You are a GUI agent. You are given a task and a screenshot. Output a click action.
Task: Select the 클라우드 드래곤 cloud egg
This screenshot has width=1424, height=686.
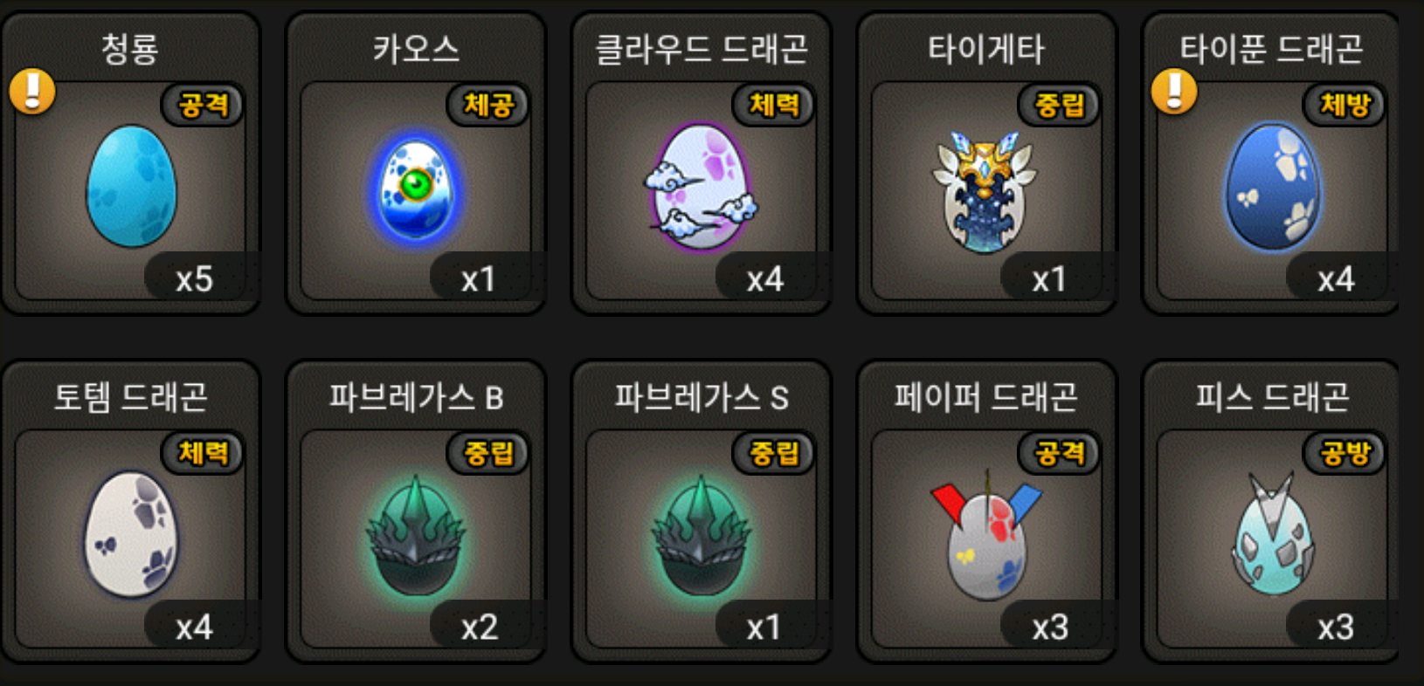(x=702, y=187)
